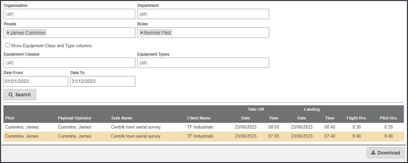Select the highlighted row with 07:00 take off

[204, 136]
